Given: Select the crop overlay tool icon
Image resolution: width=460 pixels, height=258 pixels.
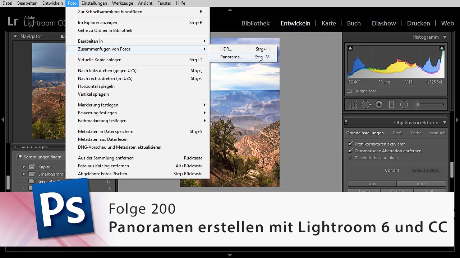Looking at the screenshot, I should point(353,105).
